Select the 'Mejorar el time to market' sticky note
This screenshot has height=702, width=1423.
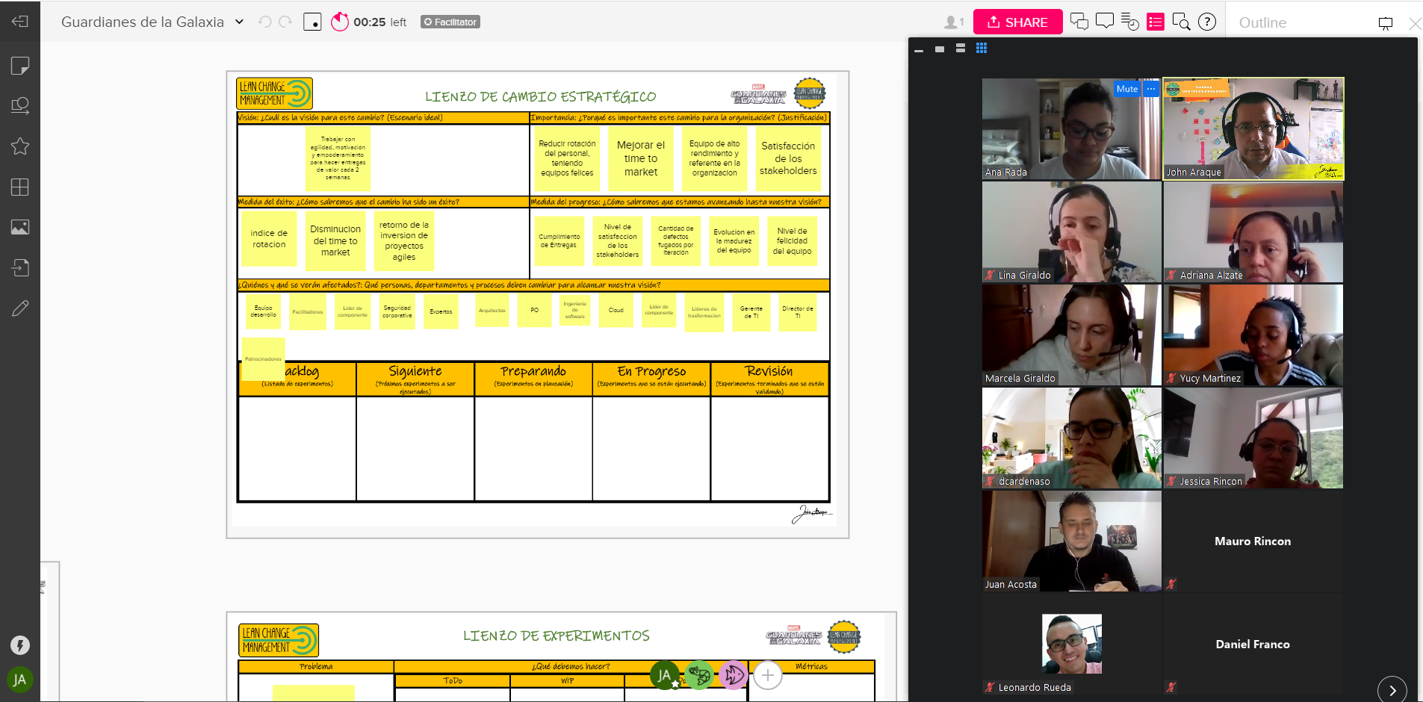point(641,158)
